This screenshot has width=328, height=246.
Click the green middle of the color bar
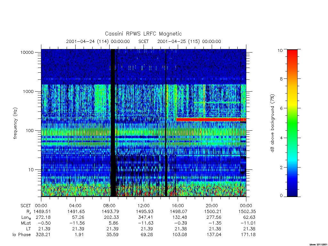click(x=292, y=123)
